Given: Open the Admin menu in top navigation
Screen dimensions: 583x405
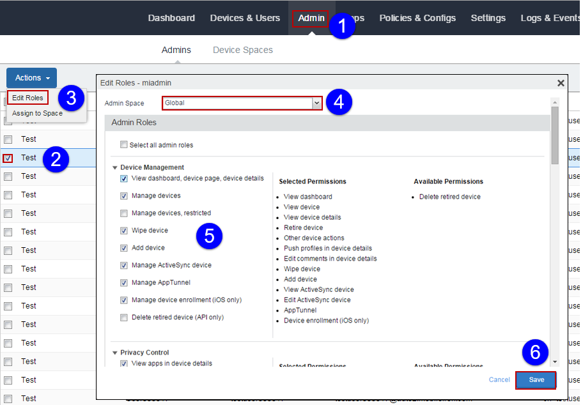Looking at the screenshot, I should tap(311, 18).
